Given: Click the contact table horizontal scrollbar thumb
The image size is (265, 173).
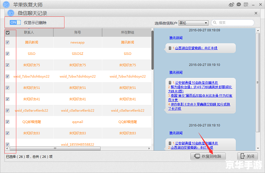Looking at the screenshot, I should pos(55,149).
